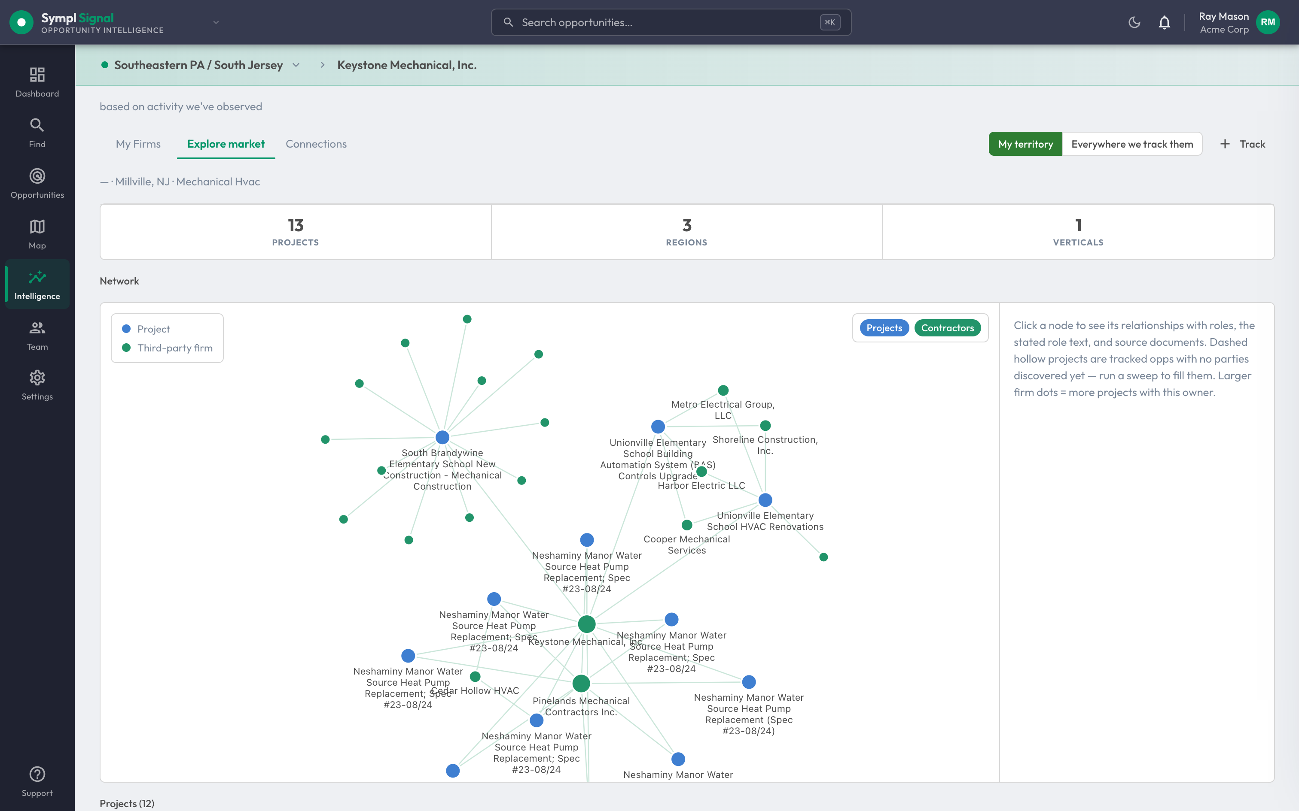
Task: Select the Pinelands Mechanical Contractors node
Action: click(x=581, y=683)
